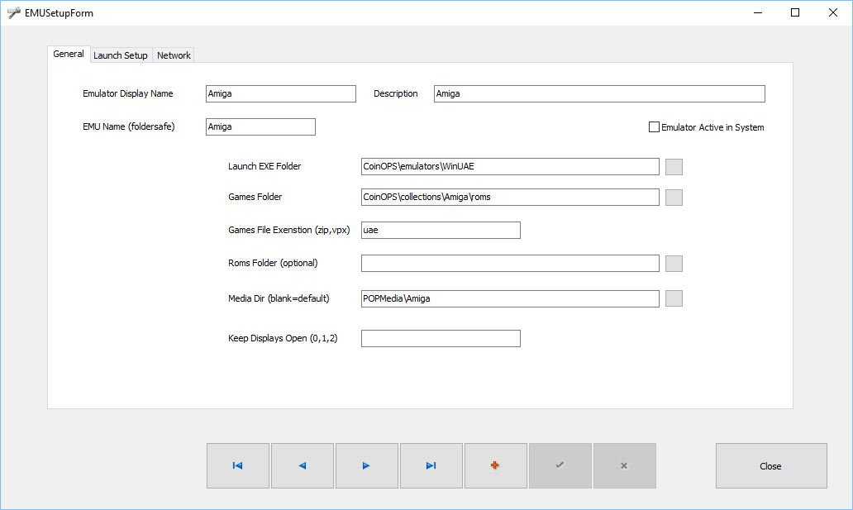This screenshot has width=853, height=510.
Task: Click Emulator Display Name field
Action: tap(280, 94)
